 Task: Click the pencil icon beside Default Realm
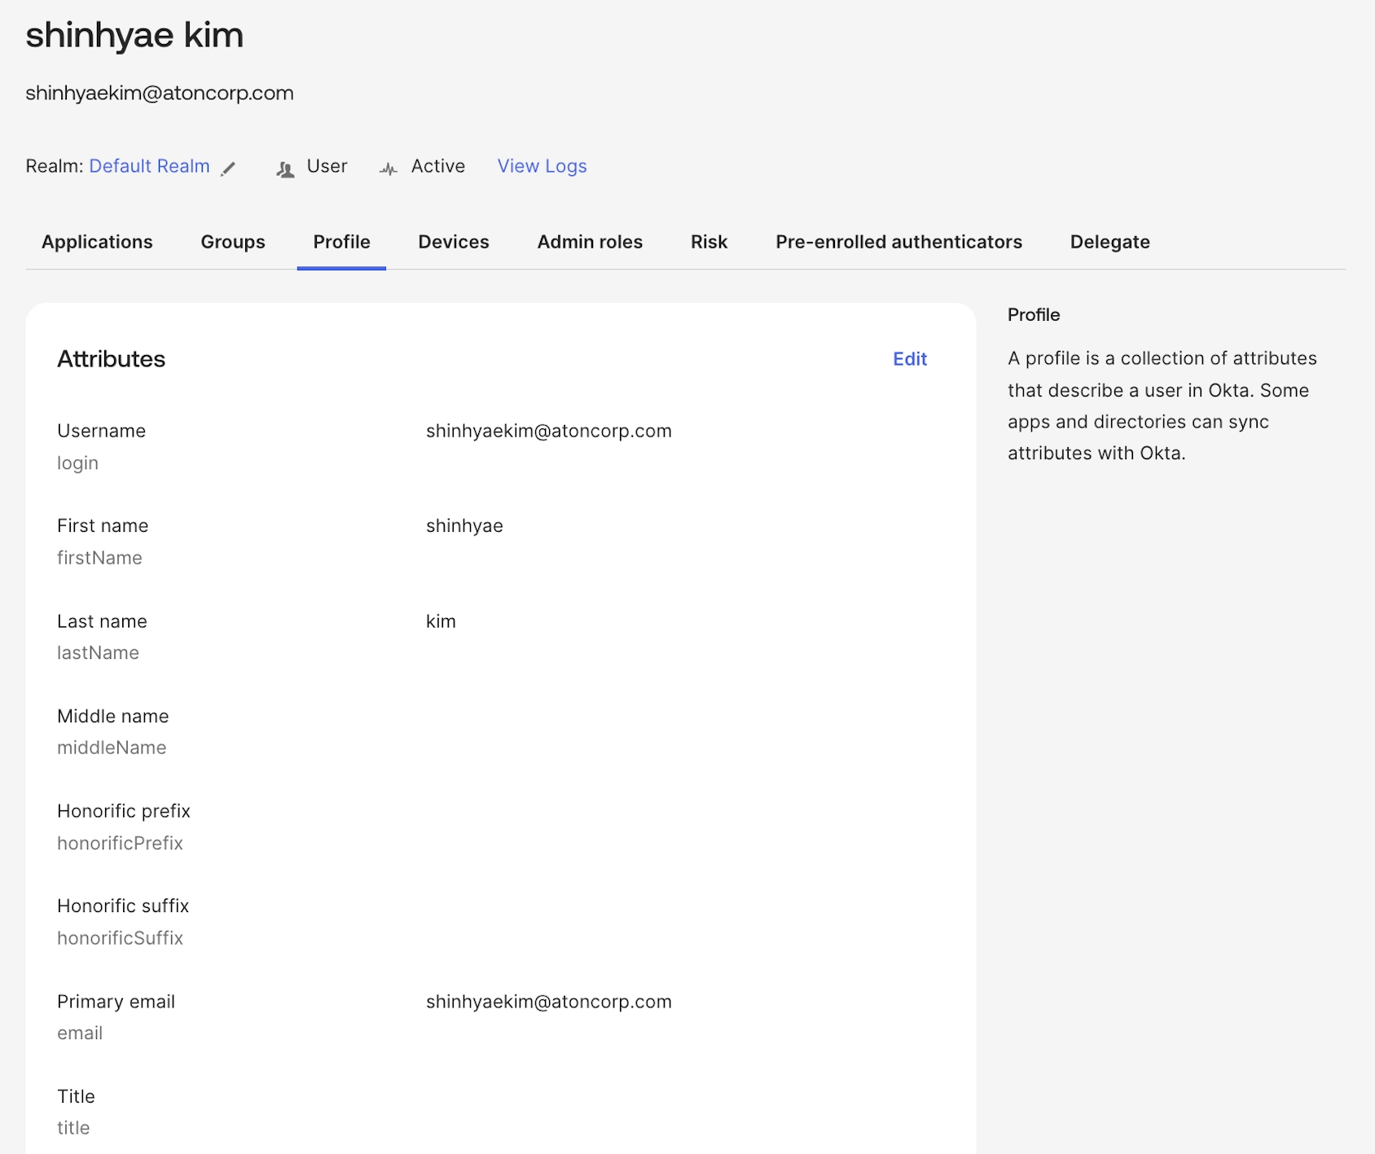click(x=229, y=168)
